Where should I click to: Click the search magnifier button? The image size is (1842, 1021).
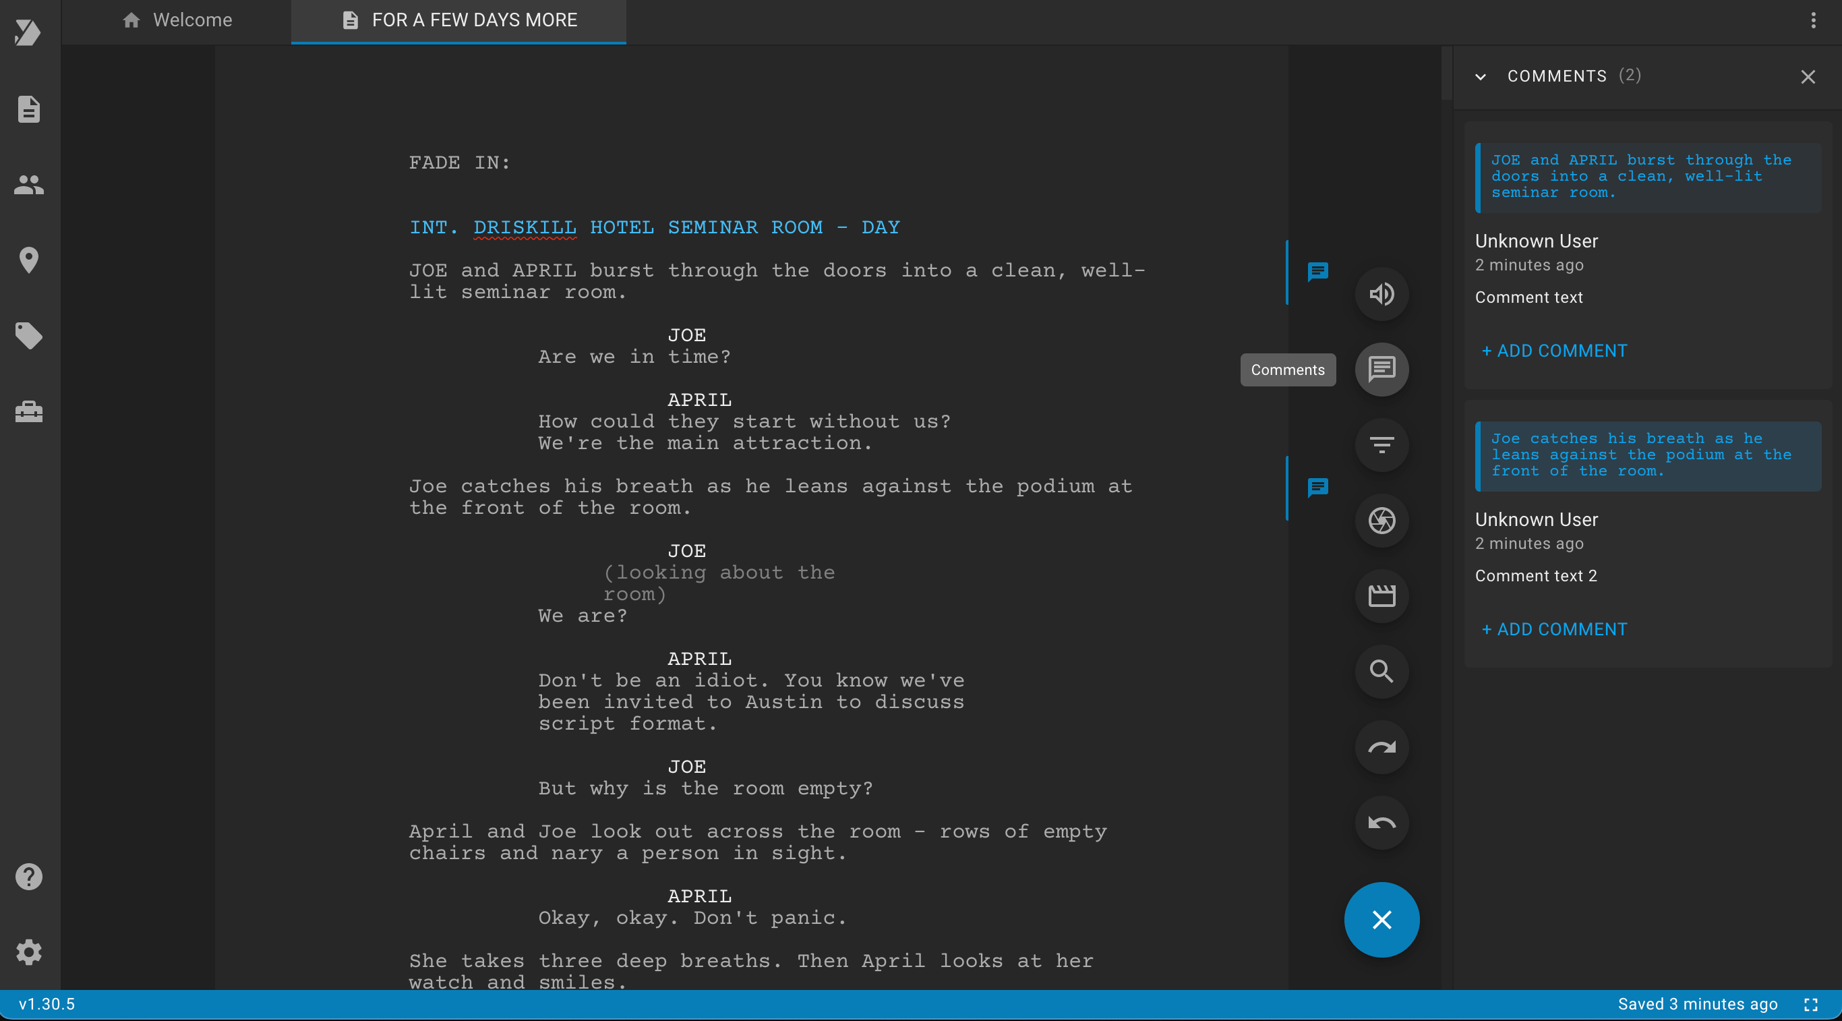pos(1381,672)
